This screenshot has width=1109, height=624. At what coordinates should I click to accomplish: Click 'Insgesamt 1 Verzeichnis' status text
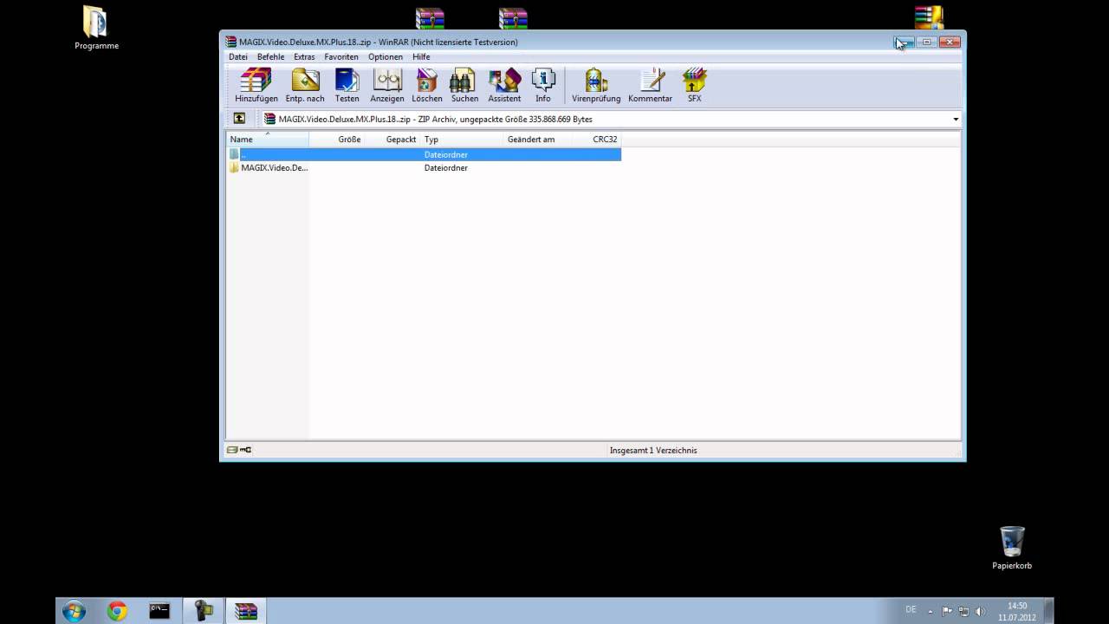coord(653,450)
